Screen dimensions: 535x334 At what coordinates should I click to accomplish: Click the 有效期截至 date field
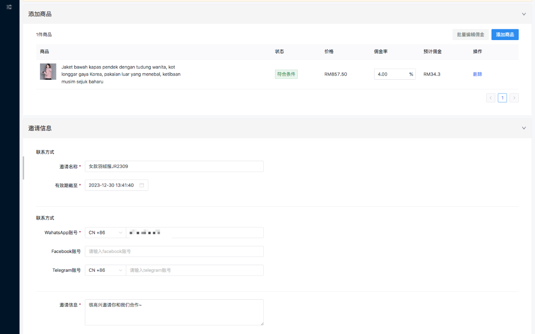pos(117,185)
